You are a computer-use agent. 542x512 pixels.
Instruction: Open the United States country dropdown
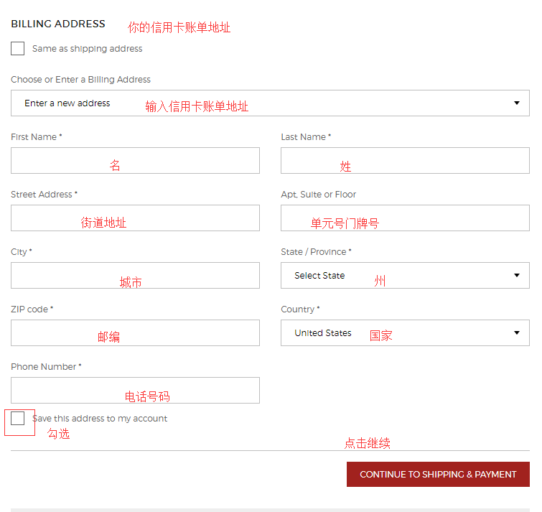(x=405, y=333)
